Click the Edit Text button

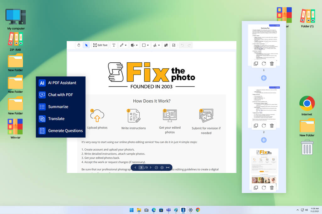click(100, 45)
